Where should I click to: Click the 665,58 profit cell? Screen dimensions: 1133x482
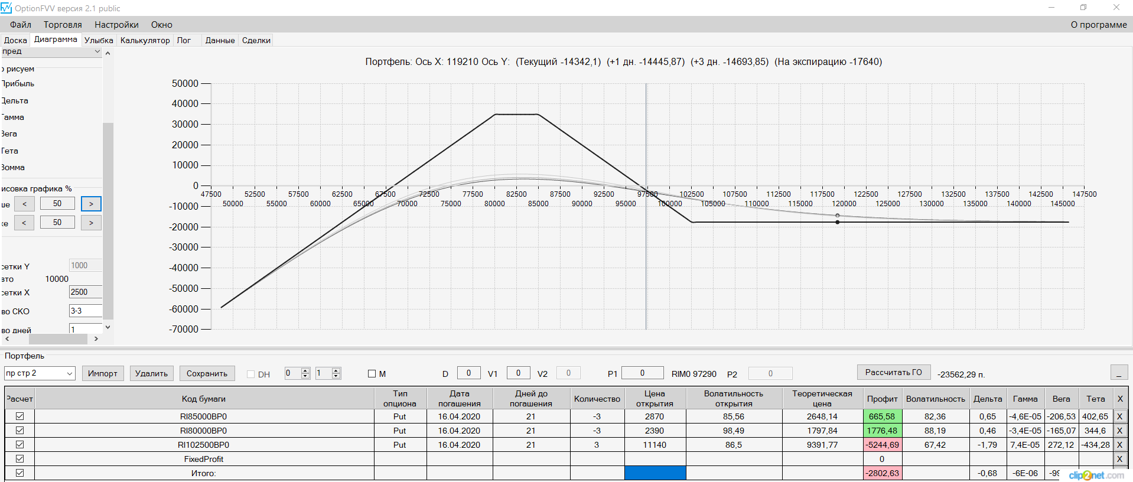(882, 416)
